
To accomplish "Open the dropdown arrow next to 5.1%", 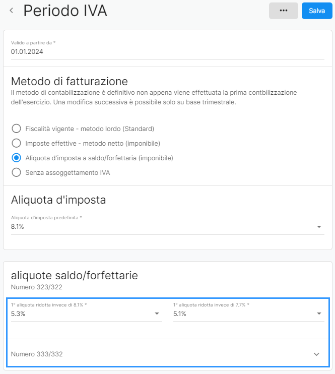I will [319, 314].
